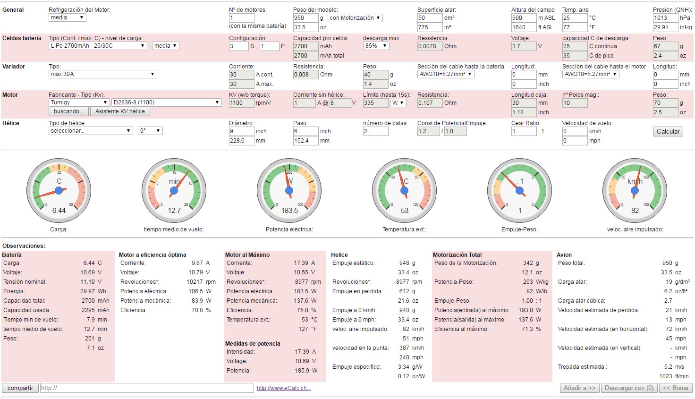Click the Asistente KV hélice button
695x399 pixels.
click(x=120, y=111)
